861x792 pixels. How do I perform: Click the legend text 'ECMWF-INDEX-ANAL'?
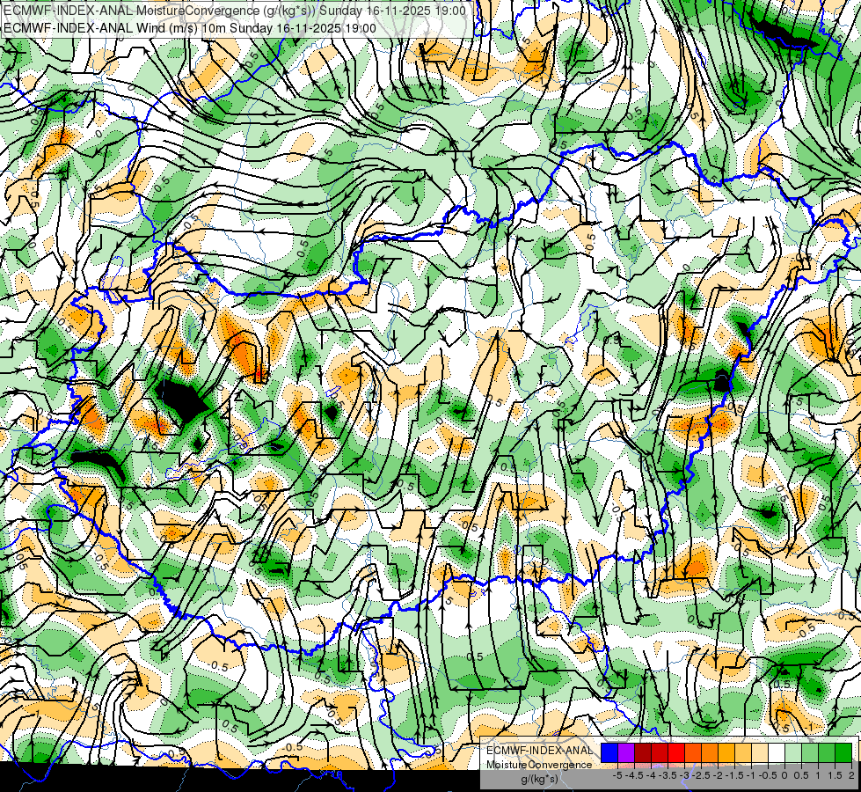tap(539, 751)
